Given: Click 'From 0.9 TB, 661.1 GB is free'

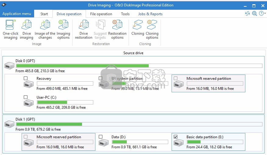Looking at the screenshot, I should click(x=134, y=147).
